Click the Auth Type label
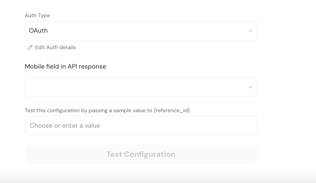Viewport: 316px width, 183px height. pos(37,15)
